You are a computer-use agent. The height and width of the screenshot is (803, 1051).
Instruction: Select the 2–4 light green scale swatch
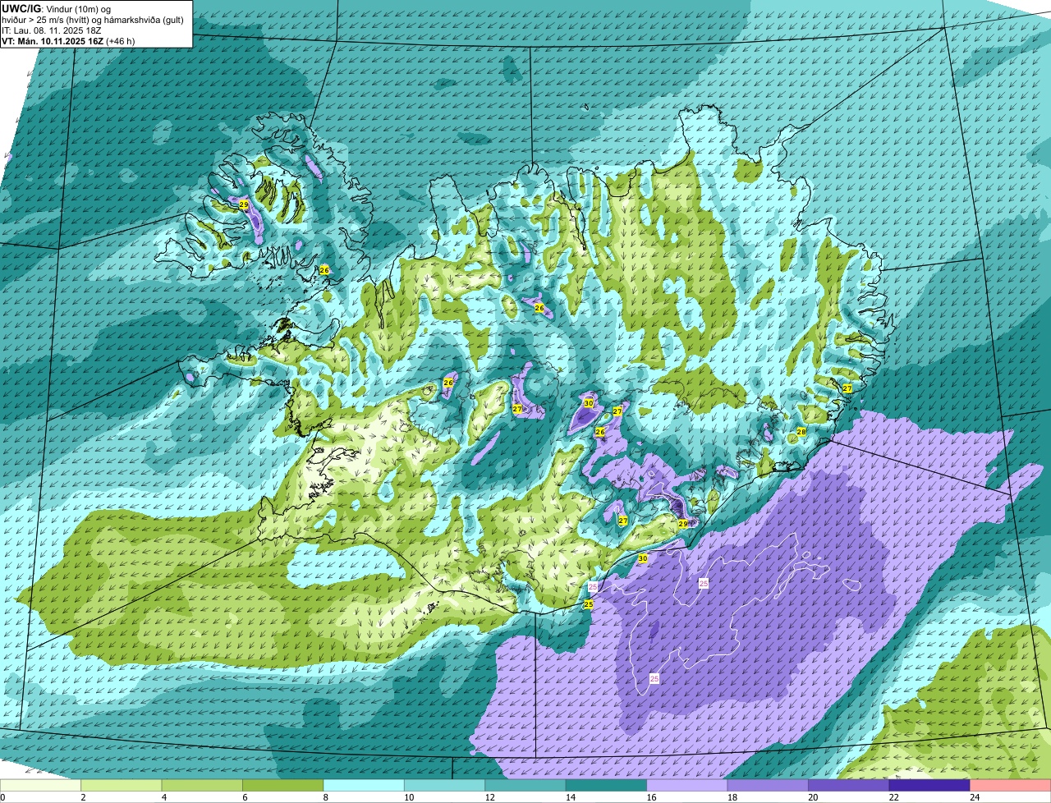[122, 785]
